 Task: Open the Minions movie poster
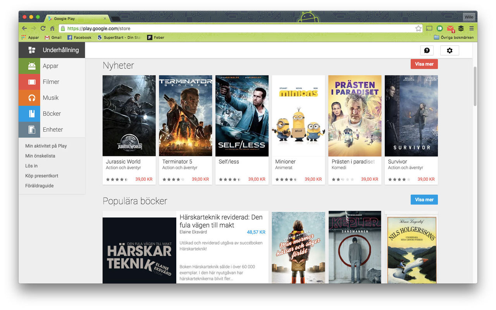(298, 116)
